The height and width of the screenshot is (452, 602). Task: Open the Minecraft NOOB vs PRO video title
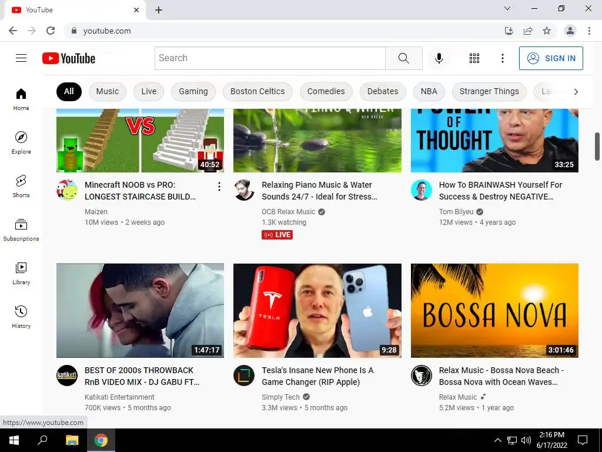pos(140,191)
